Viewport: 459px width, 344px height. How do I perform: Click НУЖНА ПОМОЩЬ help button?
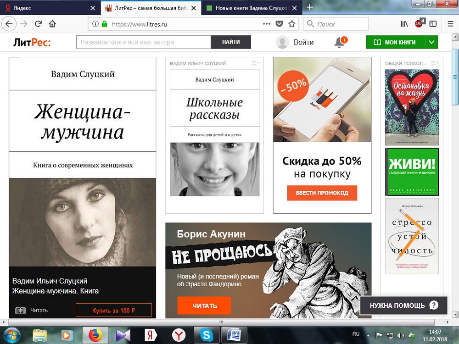point(403,305)
